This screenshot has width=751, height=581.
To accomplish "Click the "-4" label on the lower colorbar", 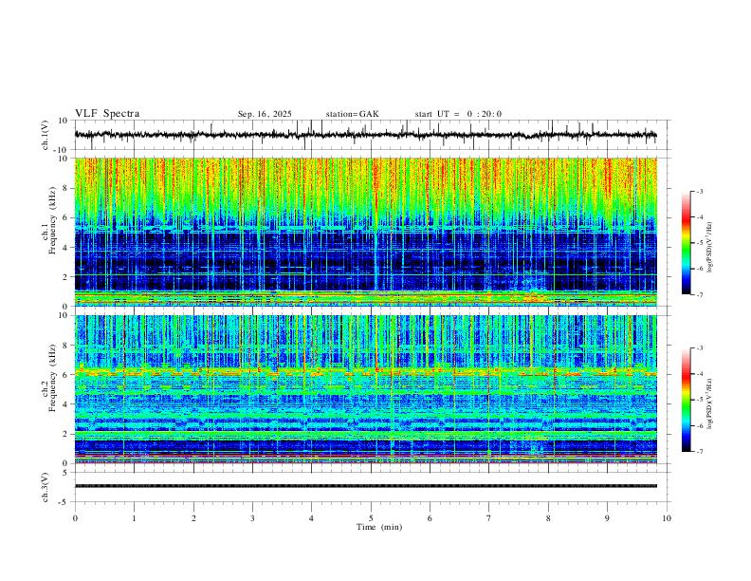I will [x=700, y=374].
